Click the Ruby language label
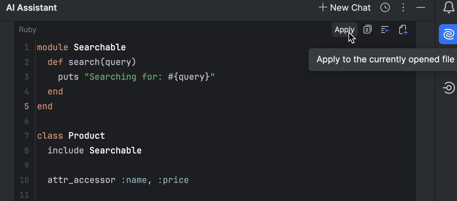 28,30
